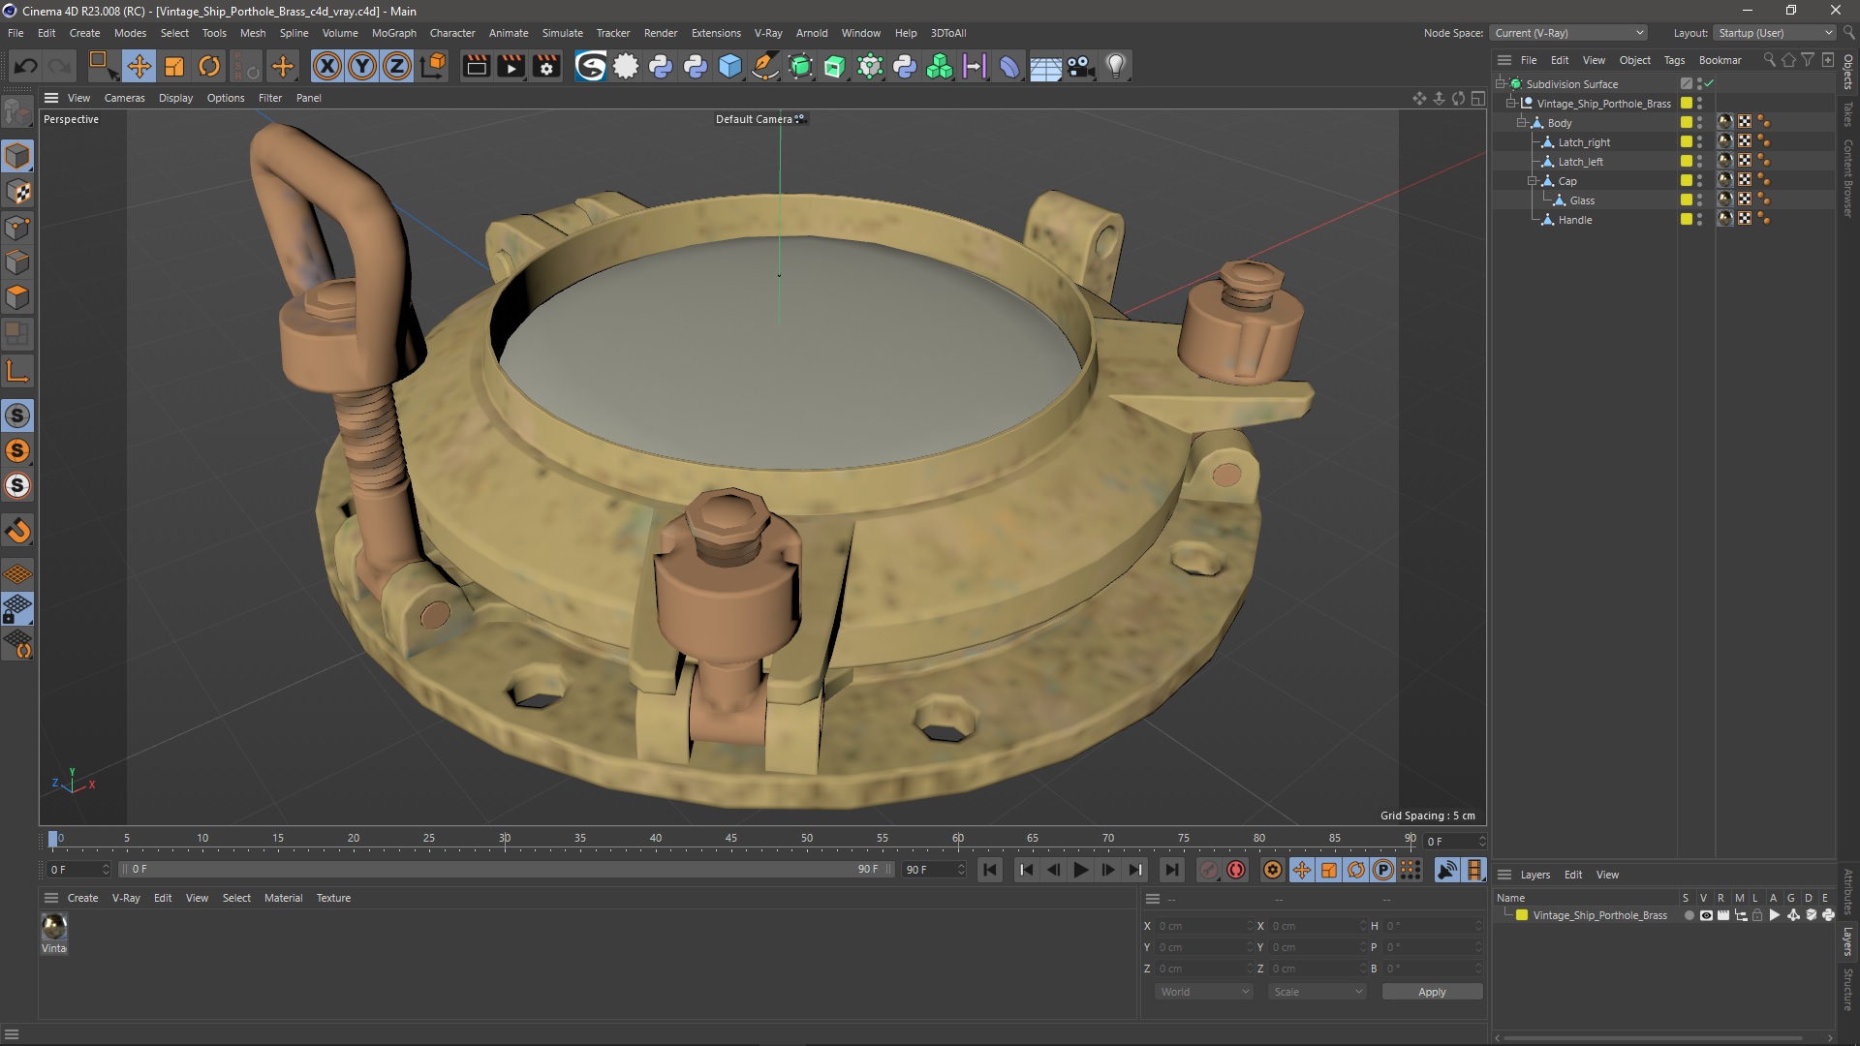Switch to Model mode in left palette
The height and width of the screenshot is (1046, 1860).
[17, 156]
